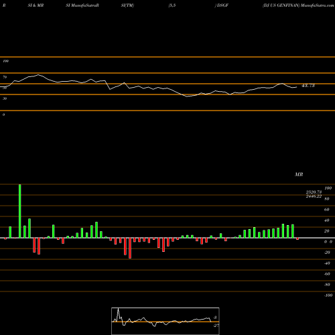
Task: Click the MR axis label -100
Action: pos(328,295)
